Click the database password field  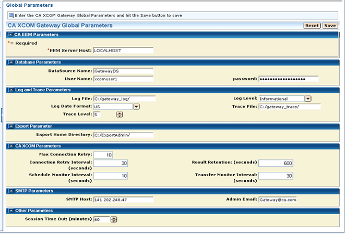pyautogui.click(x=289, y=79)
